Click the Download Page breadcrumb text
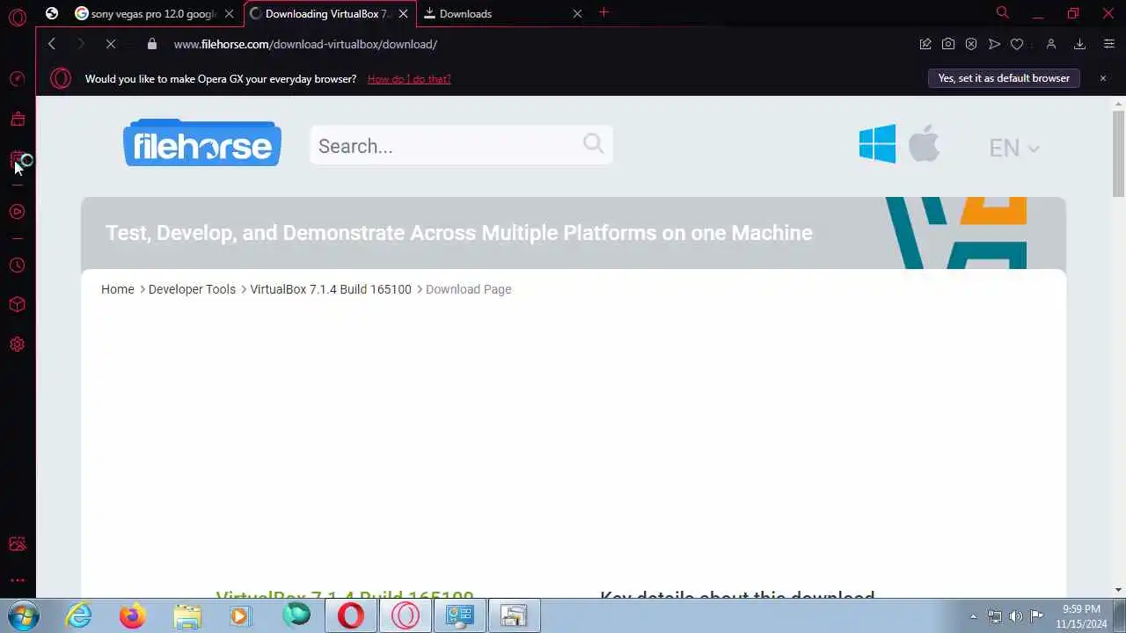 coord(468,289)
